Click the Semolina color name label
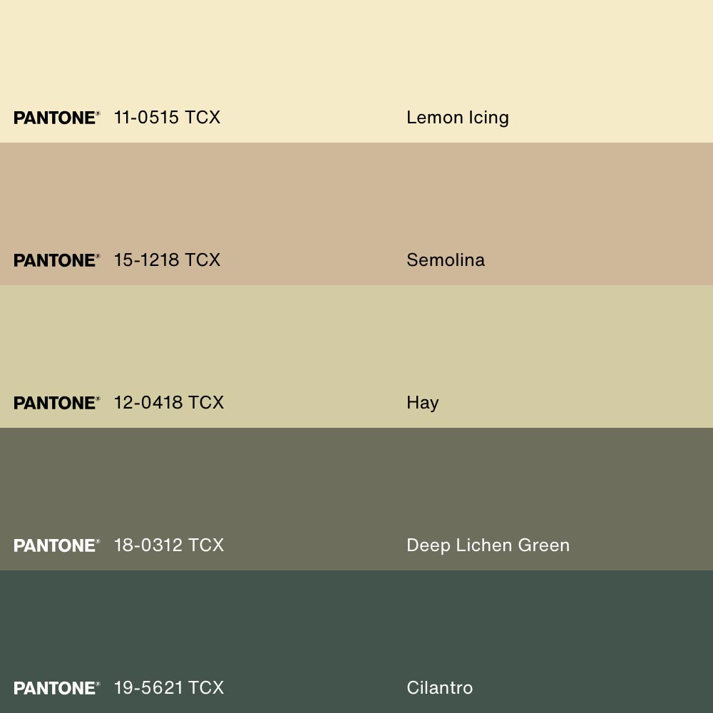This screenshot has height=713, width=713. 446,260
